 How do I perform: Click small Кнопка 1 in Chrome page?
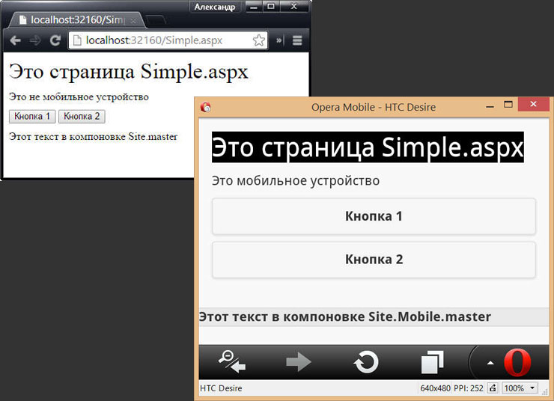click(x=32, y=117)
